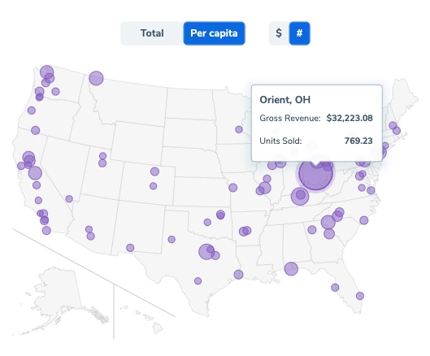Click the eastern Washington state bubble
Screen dimensions: 430x356
(x=55, y=91)
